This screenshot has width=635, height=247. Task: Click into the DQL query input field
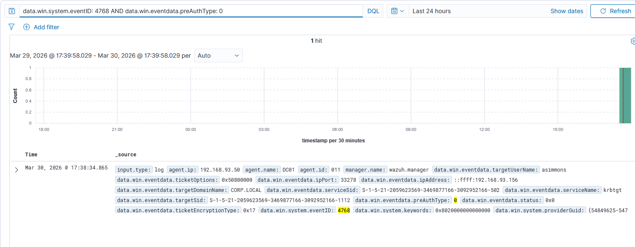(191, 11)
